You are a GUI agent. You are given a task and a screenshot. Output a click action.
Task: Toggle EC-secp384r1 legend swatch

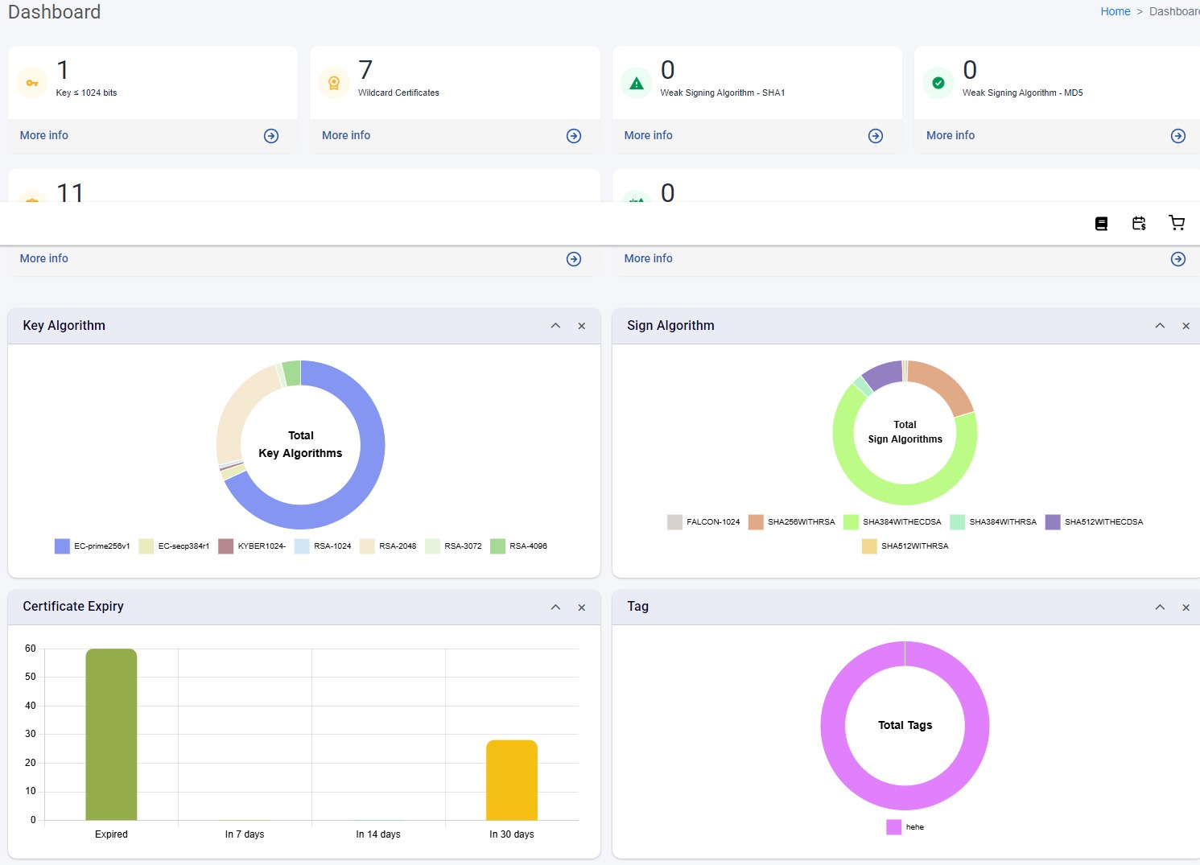coord(146,546)
